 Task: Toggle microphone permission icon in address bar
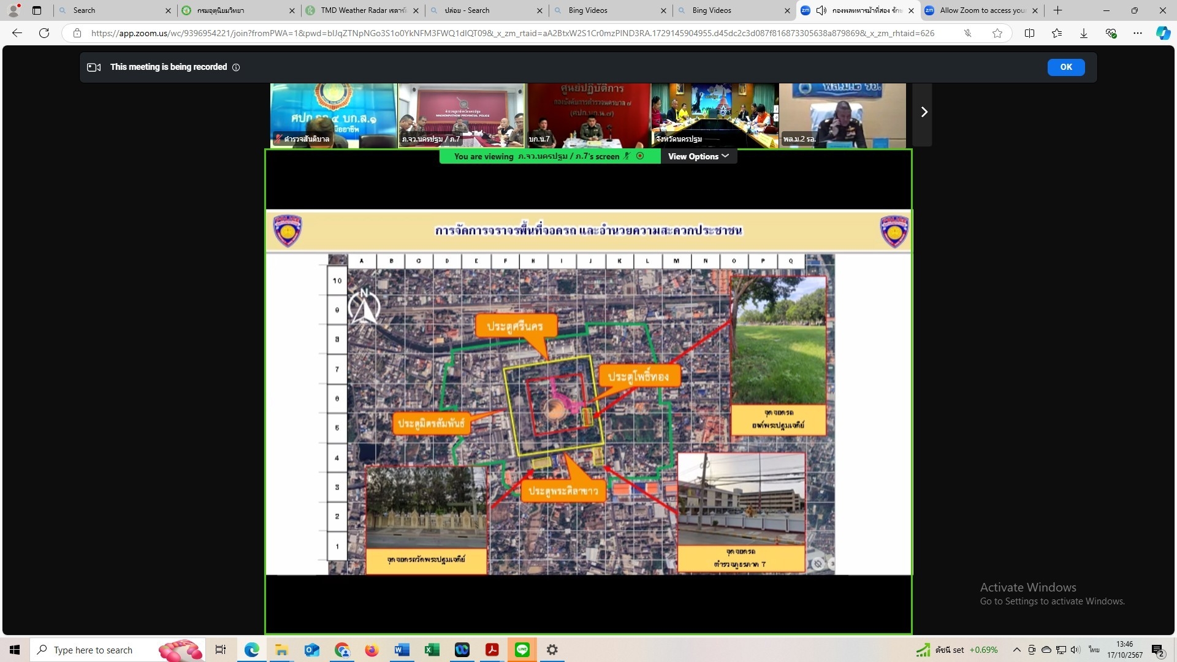967,33
